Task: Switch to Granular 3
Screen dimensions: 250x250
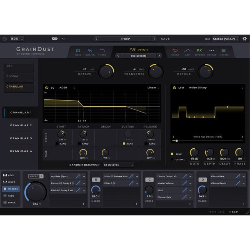Action: [21, 138]
